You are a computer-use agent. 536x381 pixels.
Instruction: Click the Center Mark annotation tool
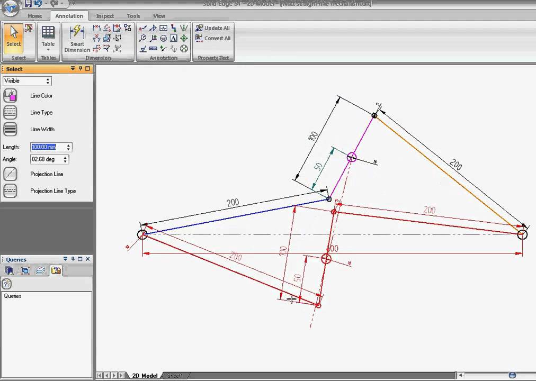coord(184,38)
